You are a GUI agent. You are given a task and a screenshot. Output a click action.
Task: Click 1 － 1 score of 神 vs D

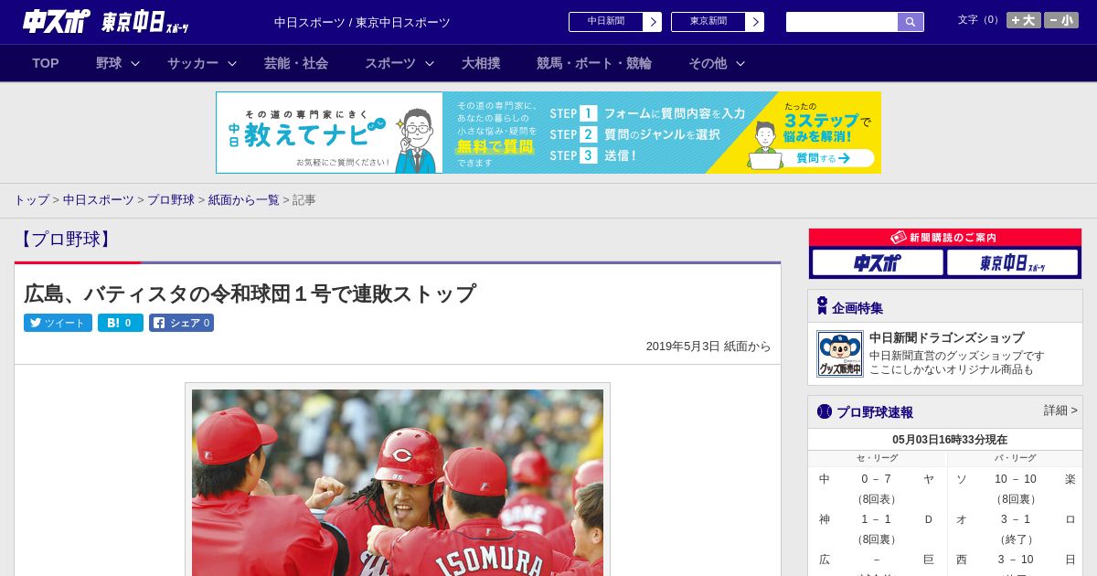pos(876,519)
